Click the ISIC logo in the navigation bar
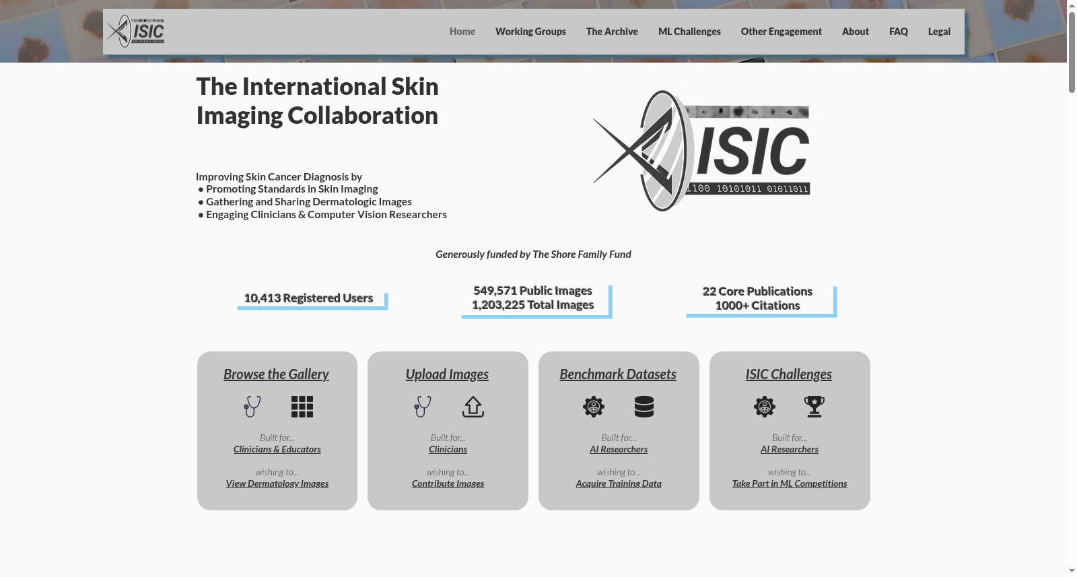Image resolution: width=1077 pixels, height=577 pixels. click(135, 31)
